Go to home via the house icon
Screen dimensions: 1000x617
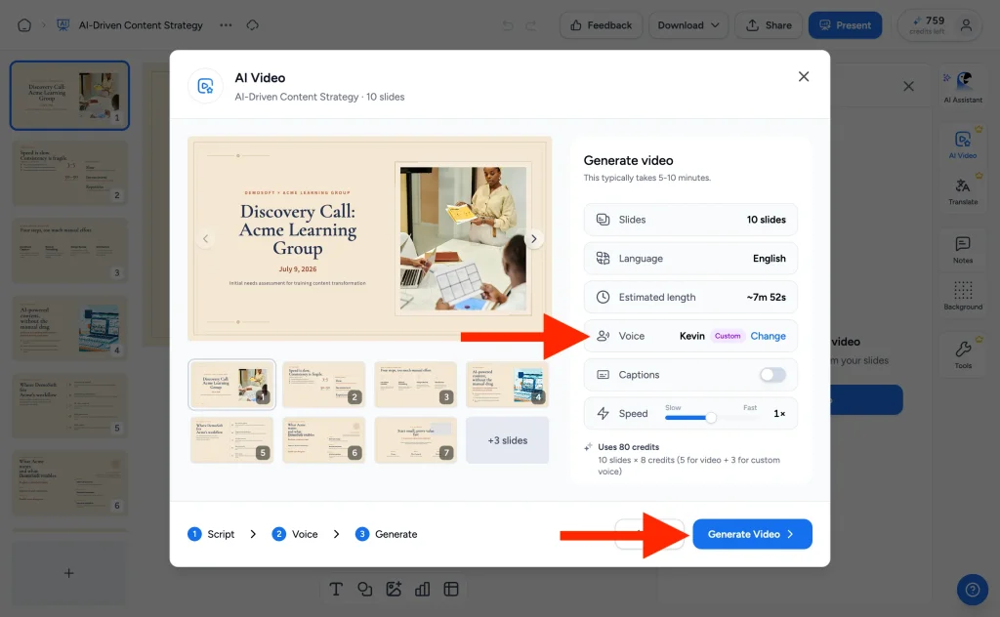click(x=24, y=25)
